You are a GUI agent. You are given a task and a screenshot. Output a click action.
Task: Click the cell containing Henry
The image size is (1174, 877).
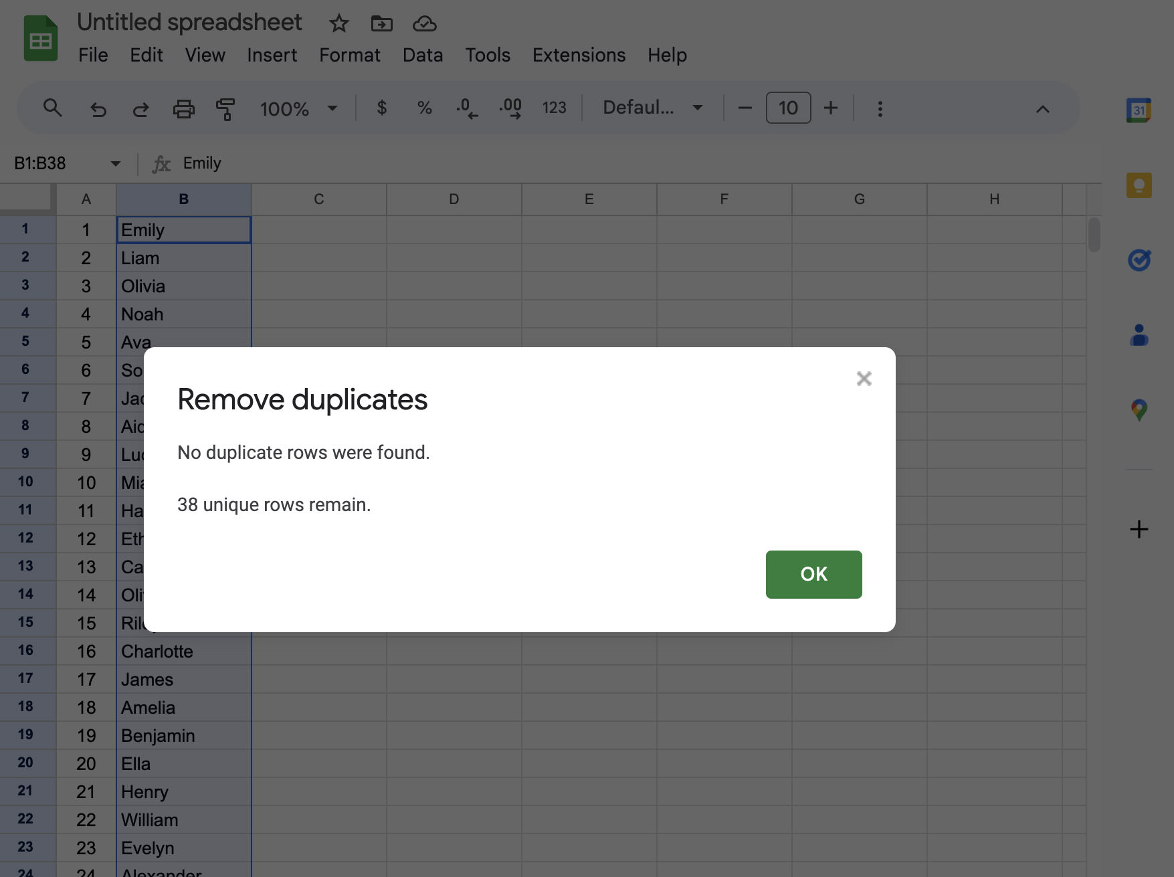tap(184, 791)
